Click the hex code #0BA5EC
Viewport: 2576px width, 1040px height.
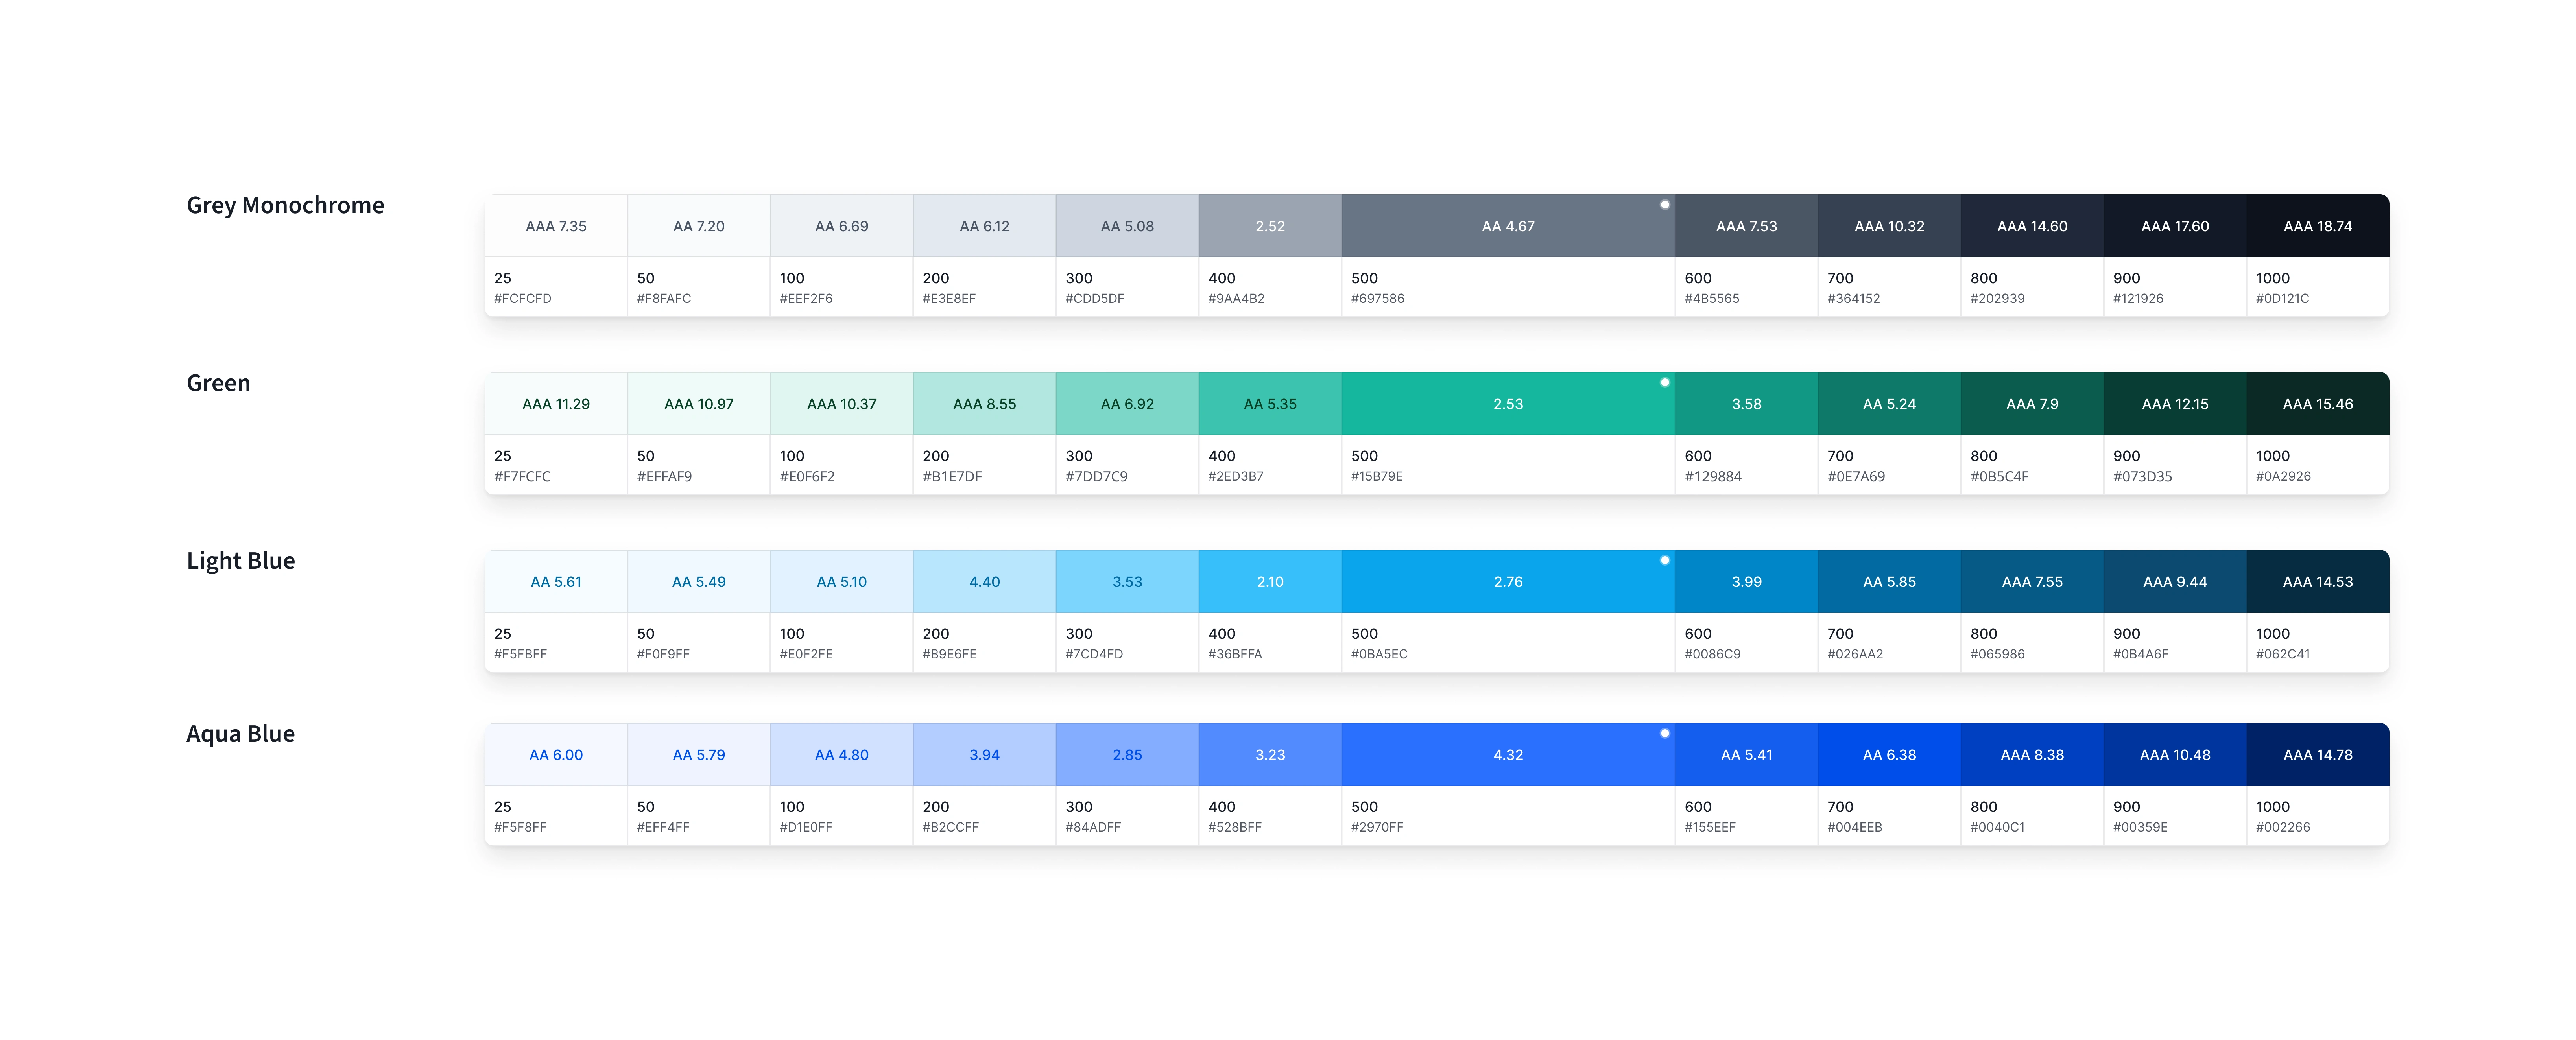1379,654
